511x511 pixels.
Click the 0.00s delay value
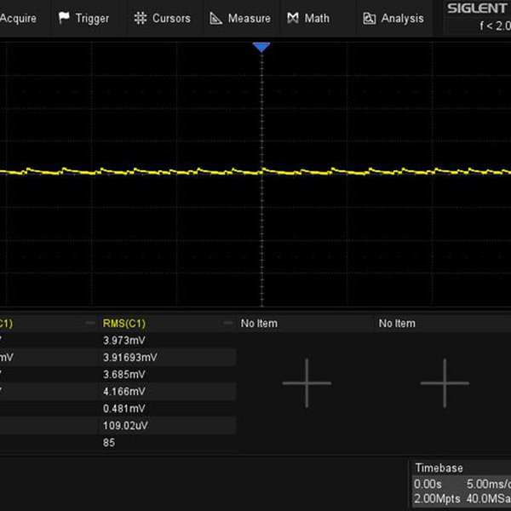point(428,484)
